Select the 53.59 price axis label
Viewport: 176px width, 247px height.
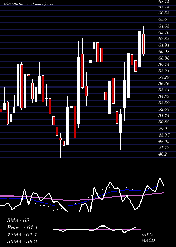[164, 103]
